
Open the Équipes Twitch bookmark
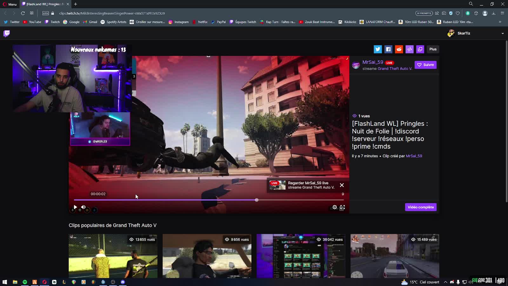(x=243, y=22)
